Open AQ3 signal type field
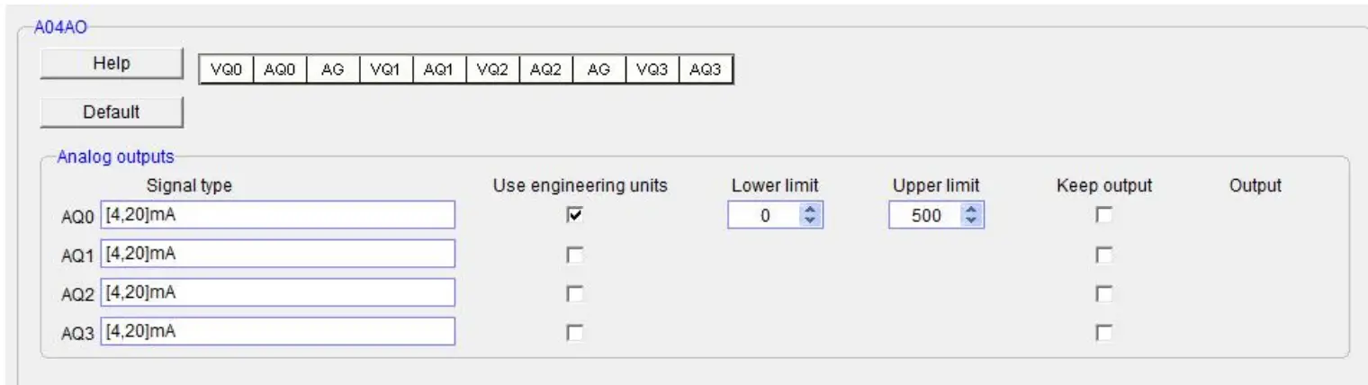The width and height of the screenshot is (1368, 385). coord(277,333)
